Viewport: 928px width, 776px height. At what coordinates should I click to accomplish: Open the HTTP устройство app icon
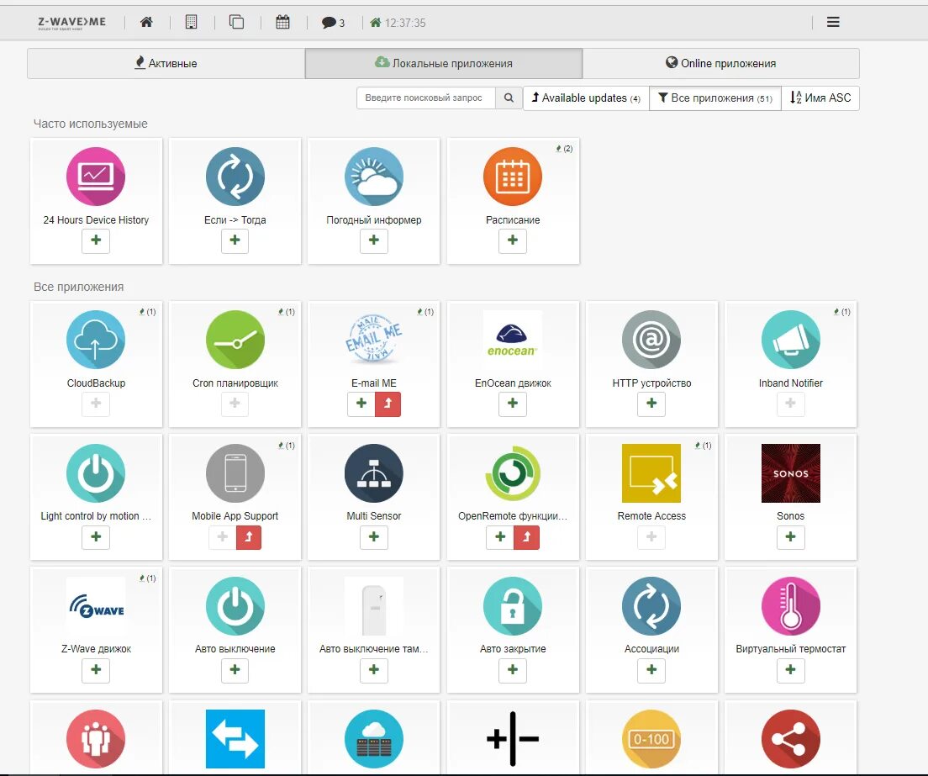[651, 340]
